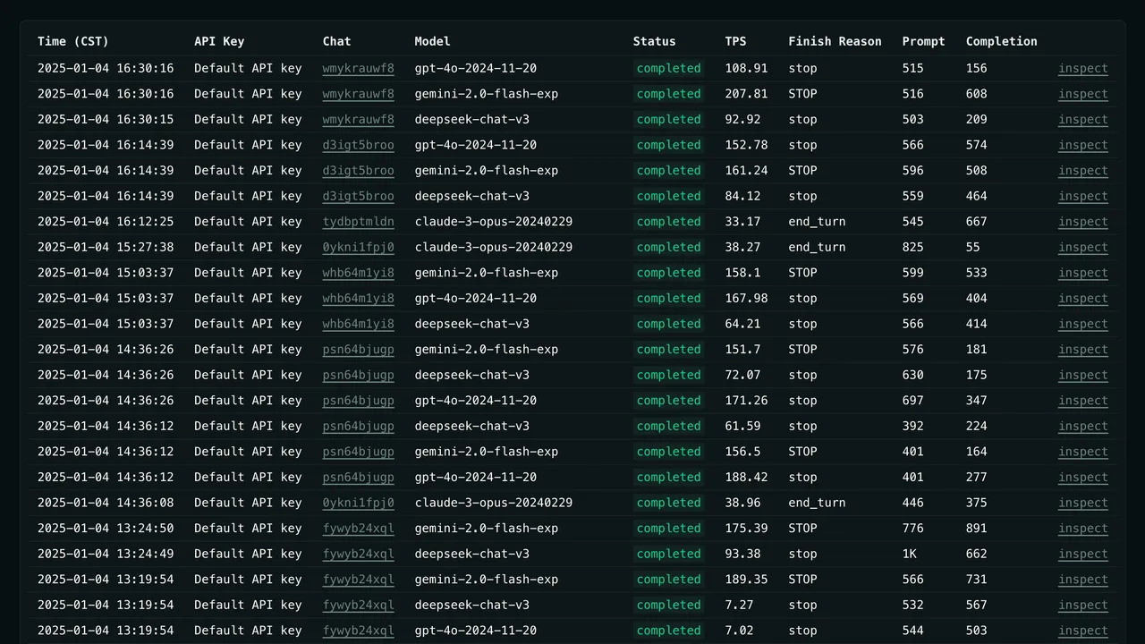Click inspect on the 61.59 TPS row
This screenshot has width=1145, height=644.
(x=1082, y=426)
